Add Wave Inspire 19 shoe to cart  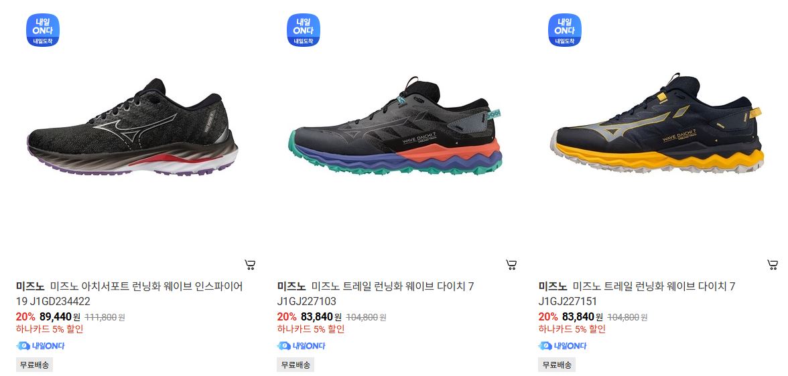click(250, 264)
